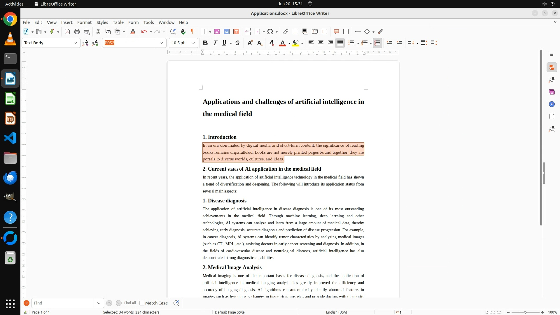This screenshot has width=560, height=315.
Task: Open the Sidebar Gallery panel
Action: coord(552,92)
